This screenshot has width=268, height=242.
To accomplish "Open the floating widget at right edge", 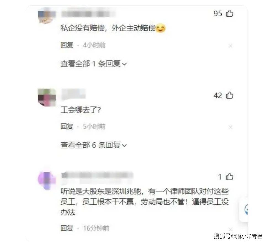I will [243, 209].
